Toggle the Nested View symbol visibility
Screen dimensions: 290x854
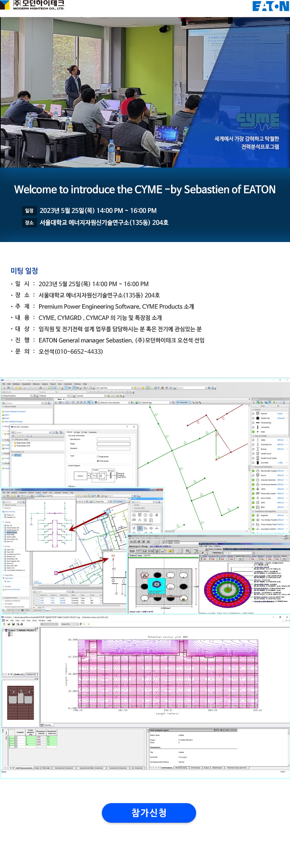coord(253,418)
